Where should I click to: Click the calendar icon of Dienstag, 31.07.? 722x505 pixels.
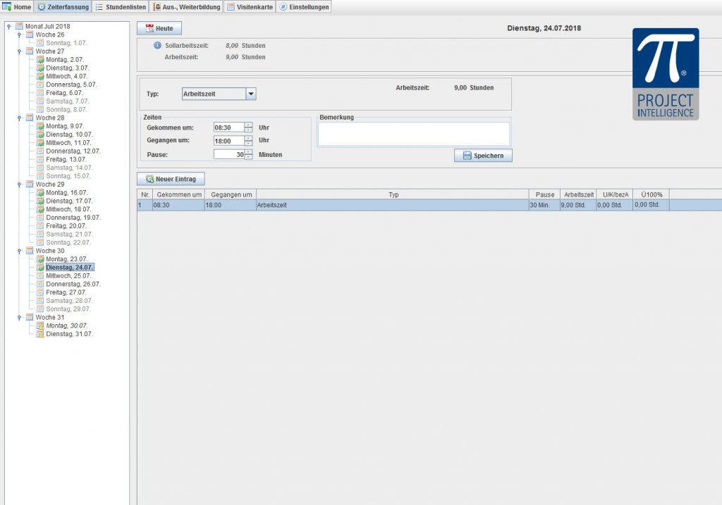pyautogui.click(x=40, y=334)
